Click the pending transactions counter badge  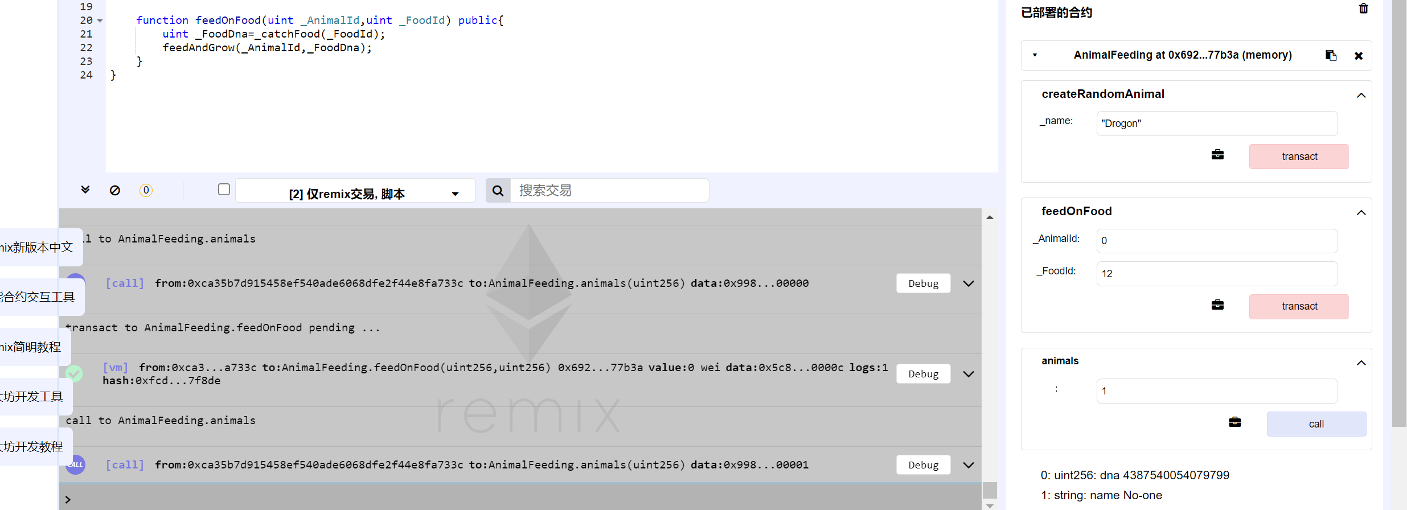coord(146,190)
